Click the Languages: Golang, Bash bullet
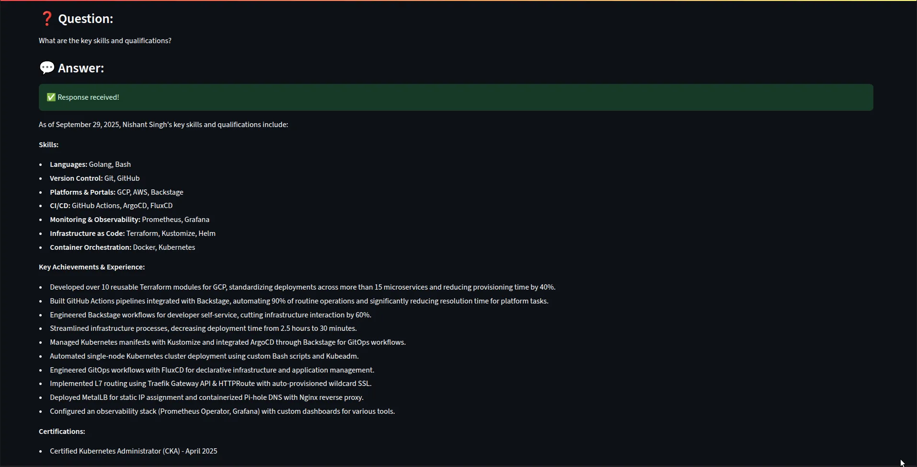The height and width of the screenshot is (467, 917). click(x=90, y=164)
